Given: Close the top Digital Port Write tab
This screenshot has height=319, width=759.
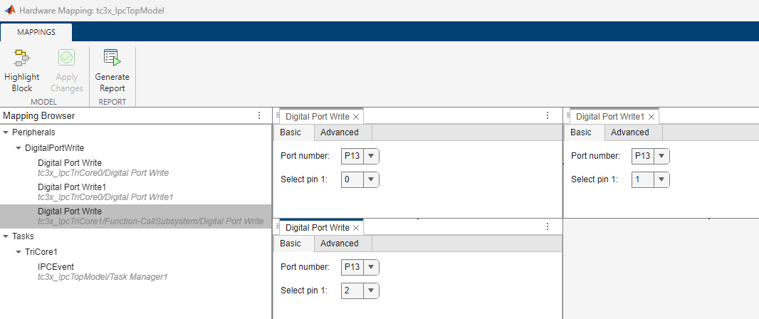Looking at the screenshot, I should click(356, 116).
